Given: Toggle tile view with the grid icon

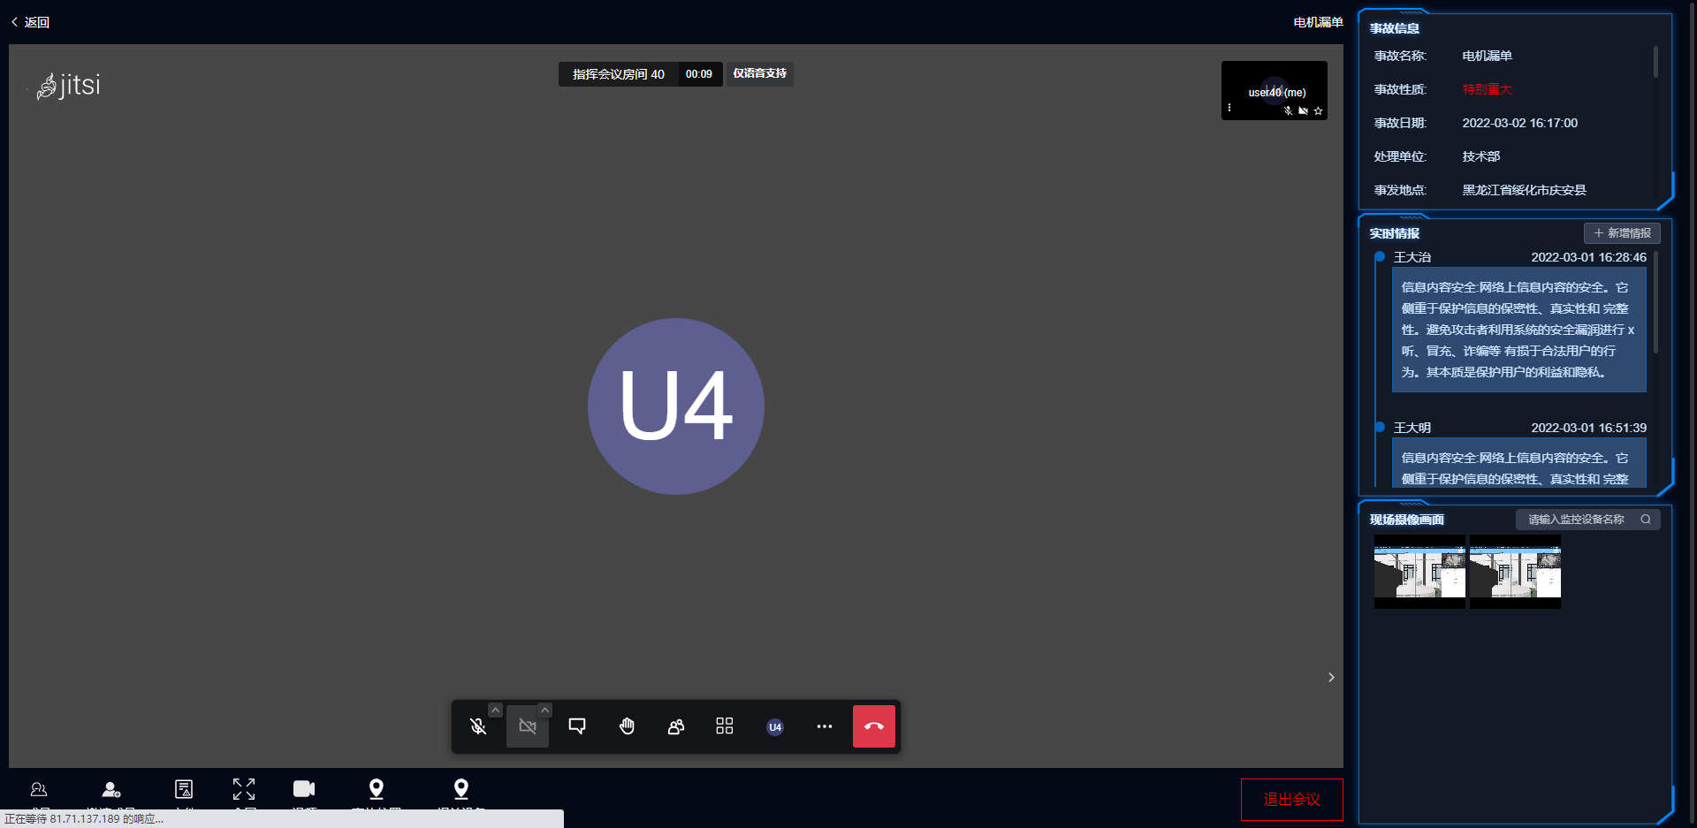Looking at the screenshot, I should point(725,726).
